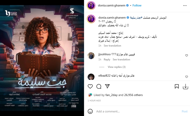This screenshot has height=116, width=190.
Task: See translation of jjoohhoo's comment
Action: pyautogui.click(x=121, y=60)
